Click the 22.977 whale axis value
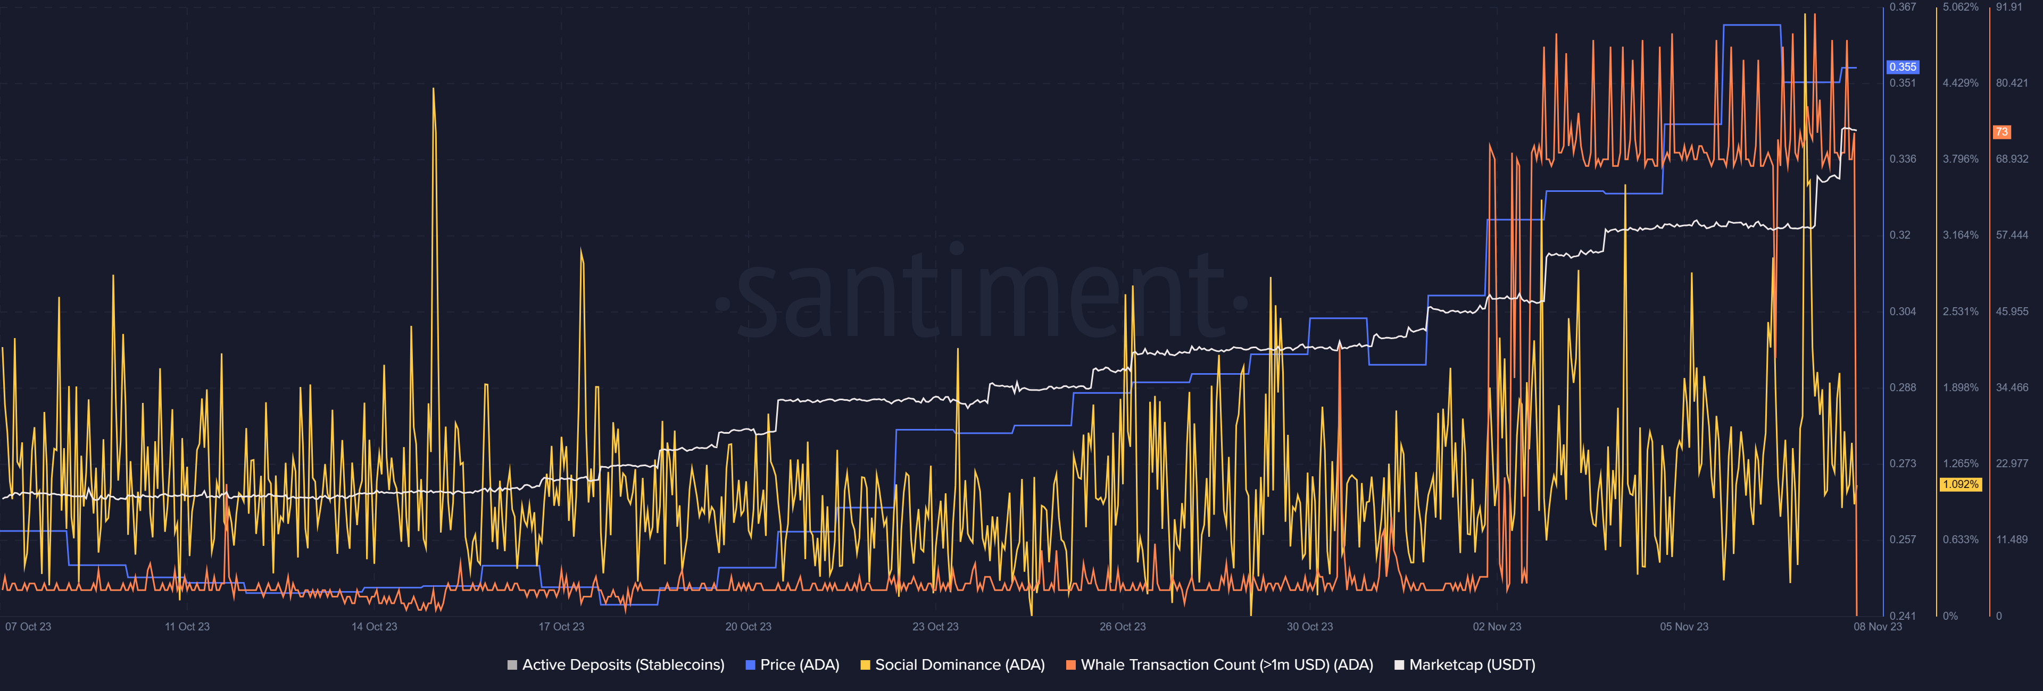Image resolution: width=2043 pixels, height=691 pixels. (x=2012, y=464)
